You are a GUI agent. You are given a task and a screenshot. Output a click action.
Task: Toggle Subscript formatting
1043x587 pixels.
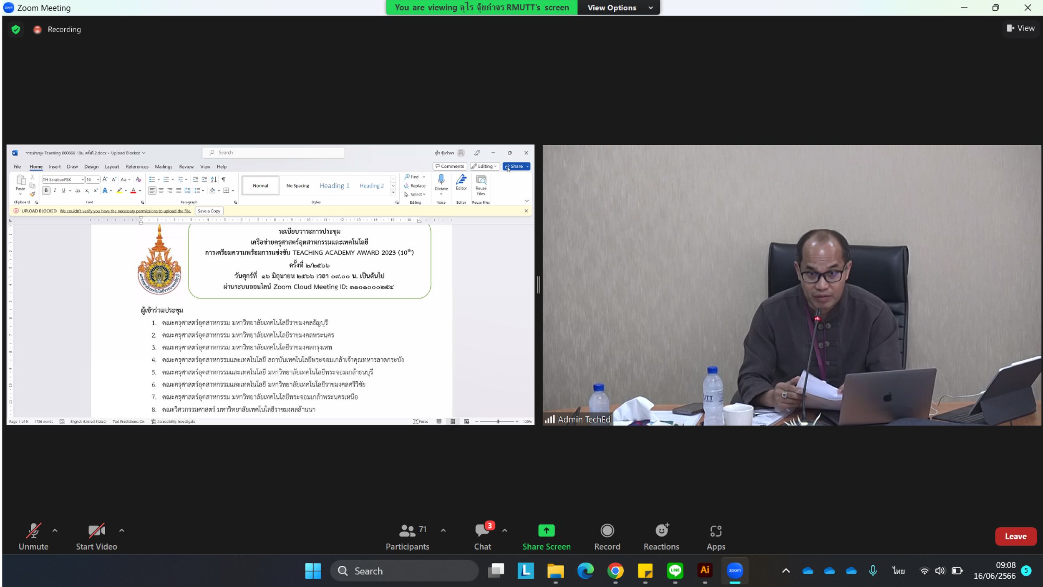(x=87, y=190)
